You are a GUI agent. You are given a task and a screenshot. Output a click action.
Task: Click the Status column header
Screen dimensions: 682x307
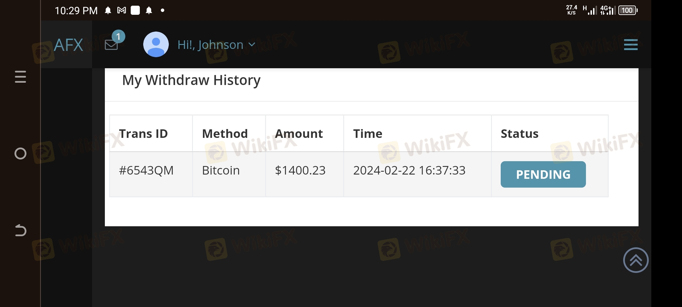519,134
